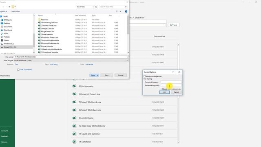The width and height of the screenshot is (261, 147).
Task: Open Account in Excel backstage sidebar
Action: click(x=4, y=131)
